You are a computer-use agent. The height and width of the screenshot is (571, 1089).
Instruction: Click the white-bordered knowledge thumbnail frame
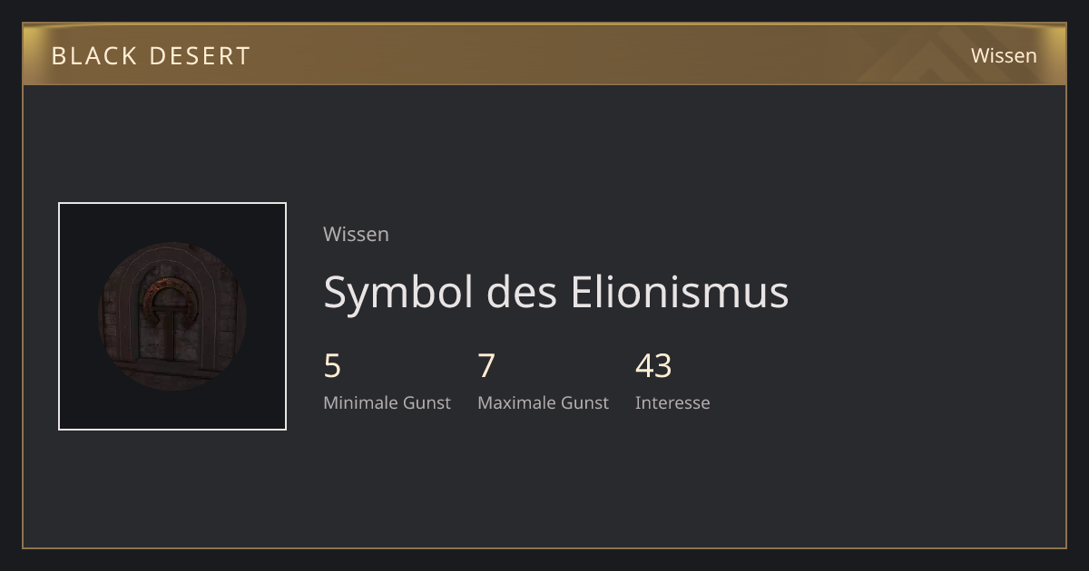click(x=172, y=316)
